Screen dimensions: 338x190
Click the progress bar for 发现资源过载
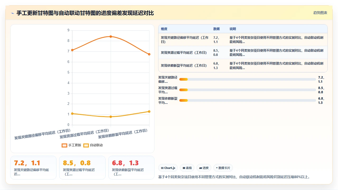click(247, 90)
